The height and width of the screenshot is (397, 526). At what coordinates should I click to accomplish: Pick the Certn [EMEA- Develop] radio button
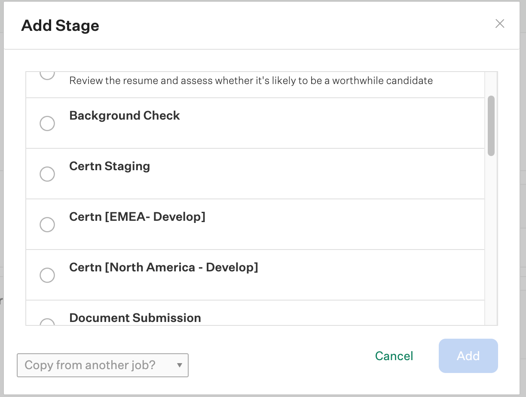[x=47, y=225]
